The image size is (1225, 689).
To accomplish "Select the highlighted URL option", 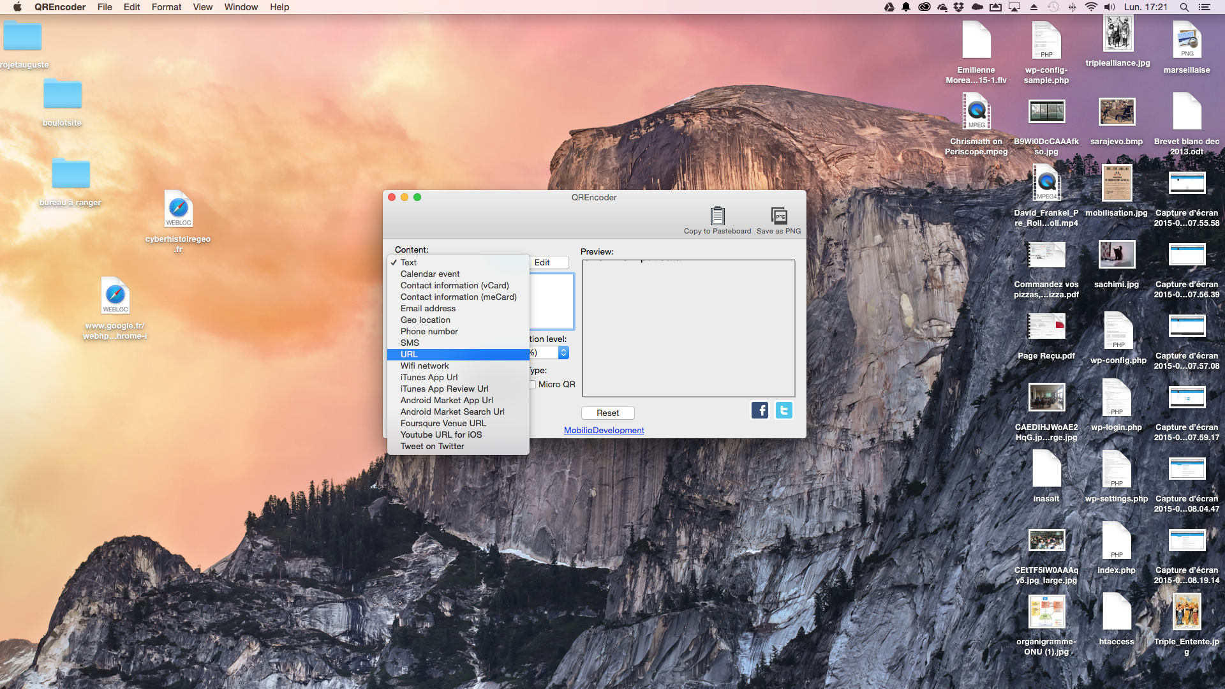I will click(x=458, y=354).
